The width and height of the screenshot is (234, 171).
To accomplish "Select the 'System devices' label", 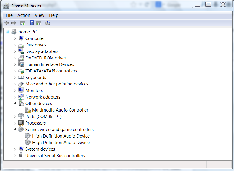I will [x=40, y=149].
